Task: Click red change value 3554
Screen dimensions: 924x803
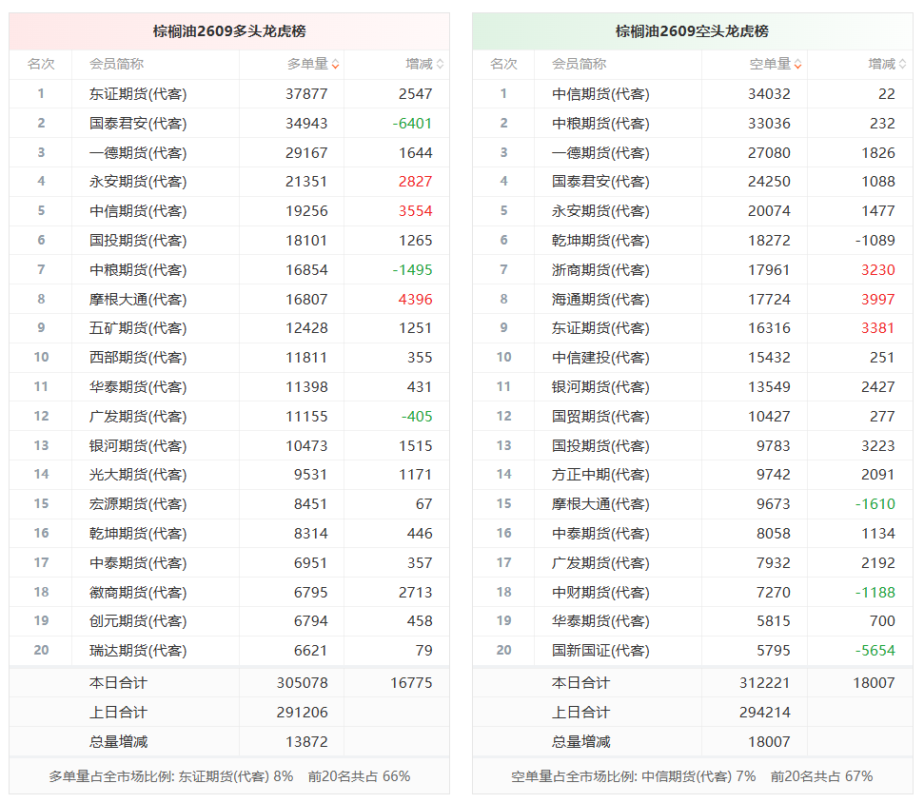Action: point(416,211)
